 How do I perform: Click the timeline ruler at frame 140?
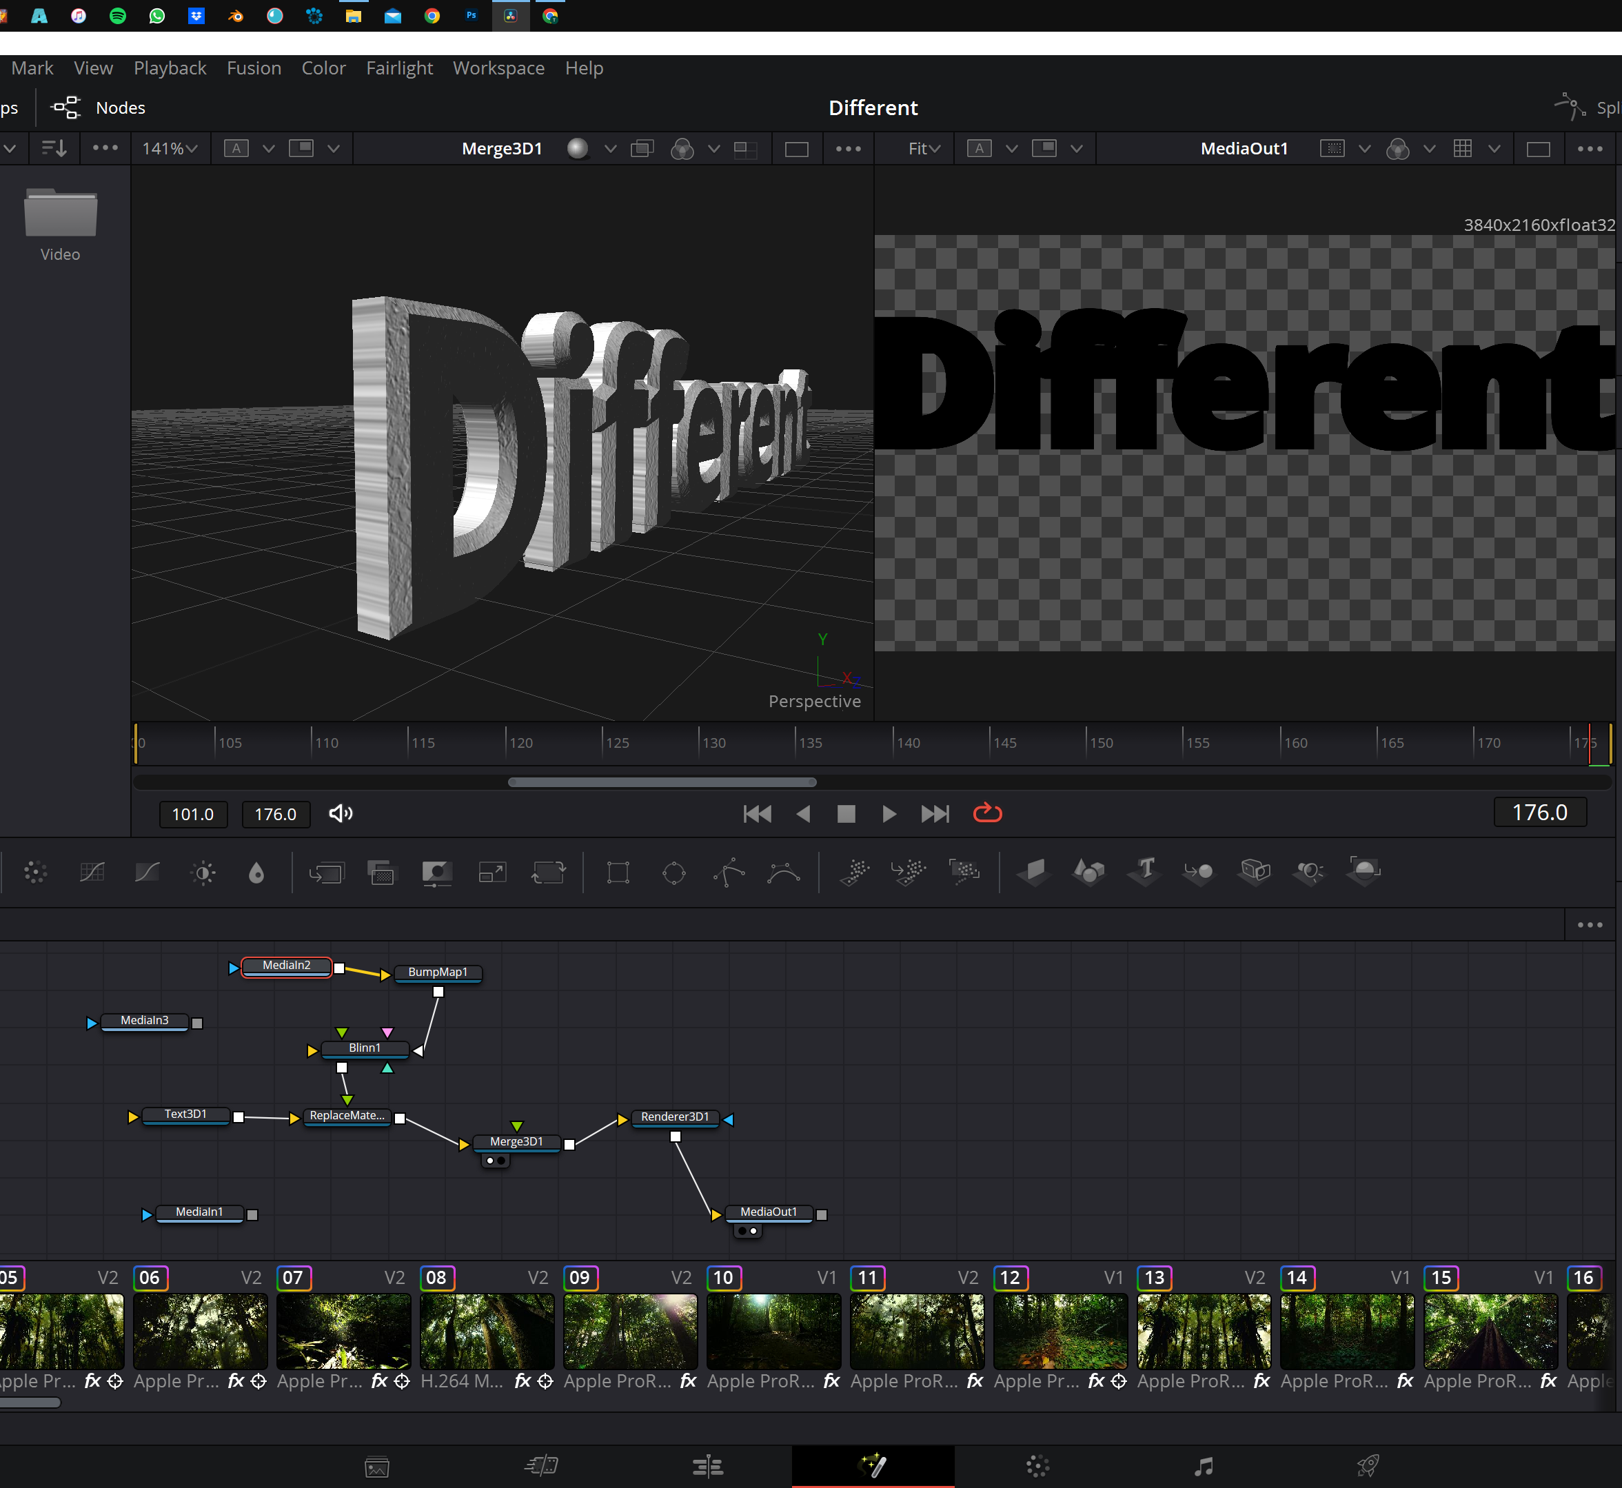(894, 742)
